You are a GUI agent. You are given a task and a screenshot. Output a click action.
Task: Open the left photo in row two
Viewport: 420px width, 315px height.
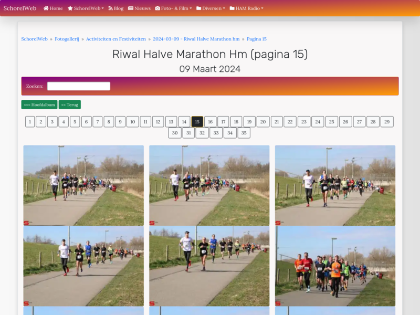[83, 266]
